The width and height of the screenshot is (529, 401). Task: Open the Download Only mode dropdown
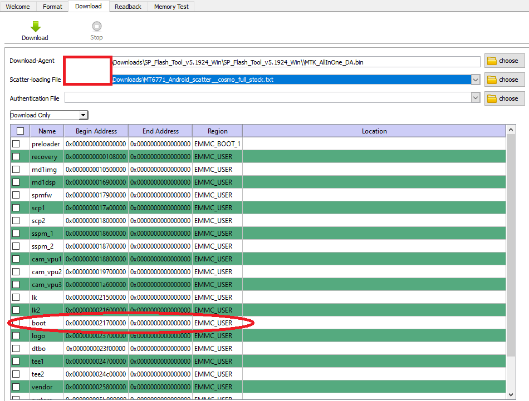[49, 115]
